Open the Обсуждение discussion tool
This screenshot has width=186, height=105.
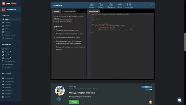111,5
